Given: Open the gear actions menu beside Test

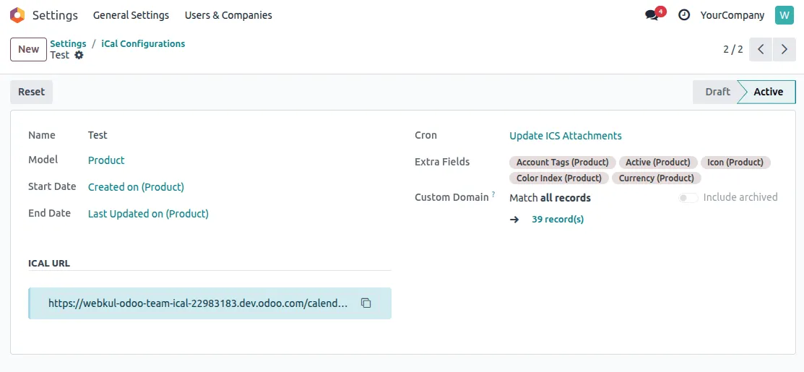Looking at the screenshot, I should click(x=79, y=55).
